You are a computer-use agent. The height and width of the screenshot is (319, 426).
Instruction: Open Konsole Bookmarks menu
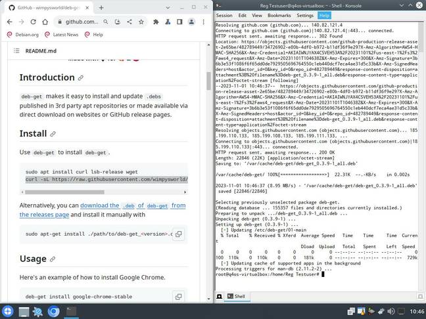coord(279,16)
